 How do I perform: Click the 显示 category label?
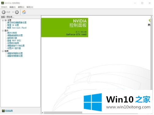6,31
